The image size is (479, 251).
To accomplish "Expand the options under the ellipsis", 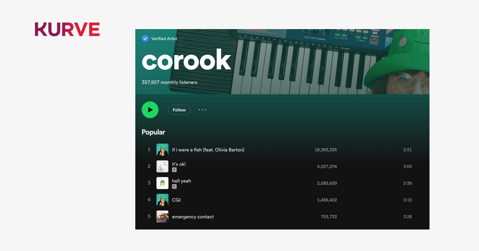I will [202, 110].
